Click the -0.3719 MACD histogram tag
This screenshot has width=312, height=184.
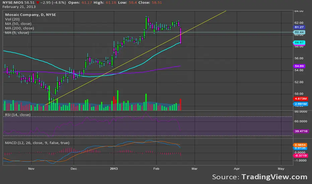pos(301,156)
